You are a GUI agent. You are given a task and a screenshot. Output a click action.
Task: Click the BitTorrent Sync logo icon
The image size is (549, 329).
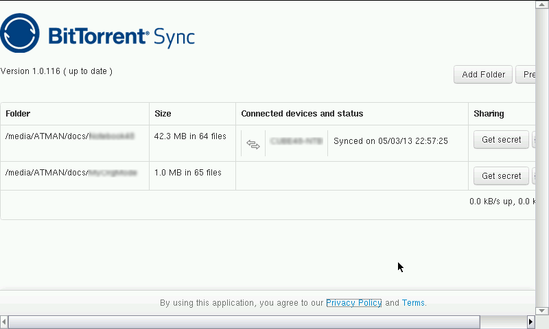20,33
